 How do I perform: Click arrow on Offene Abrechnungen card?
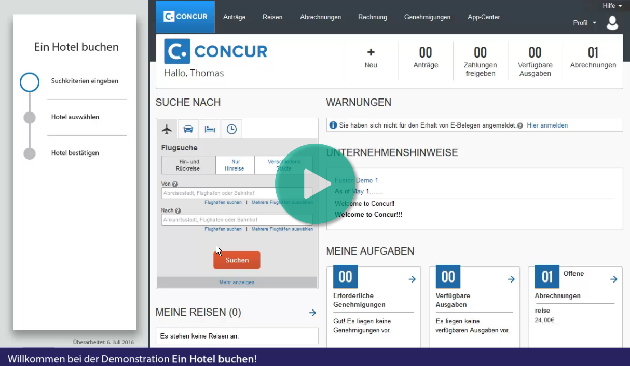pos(614,279)
